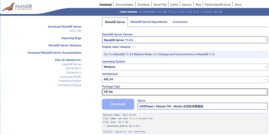
Task: Expand the Mirror dropdown showing OSSPlanet
Action: pyautogui.click(x=203, y=106)
